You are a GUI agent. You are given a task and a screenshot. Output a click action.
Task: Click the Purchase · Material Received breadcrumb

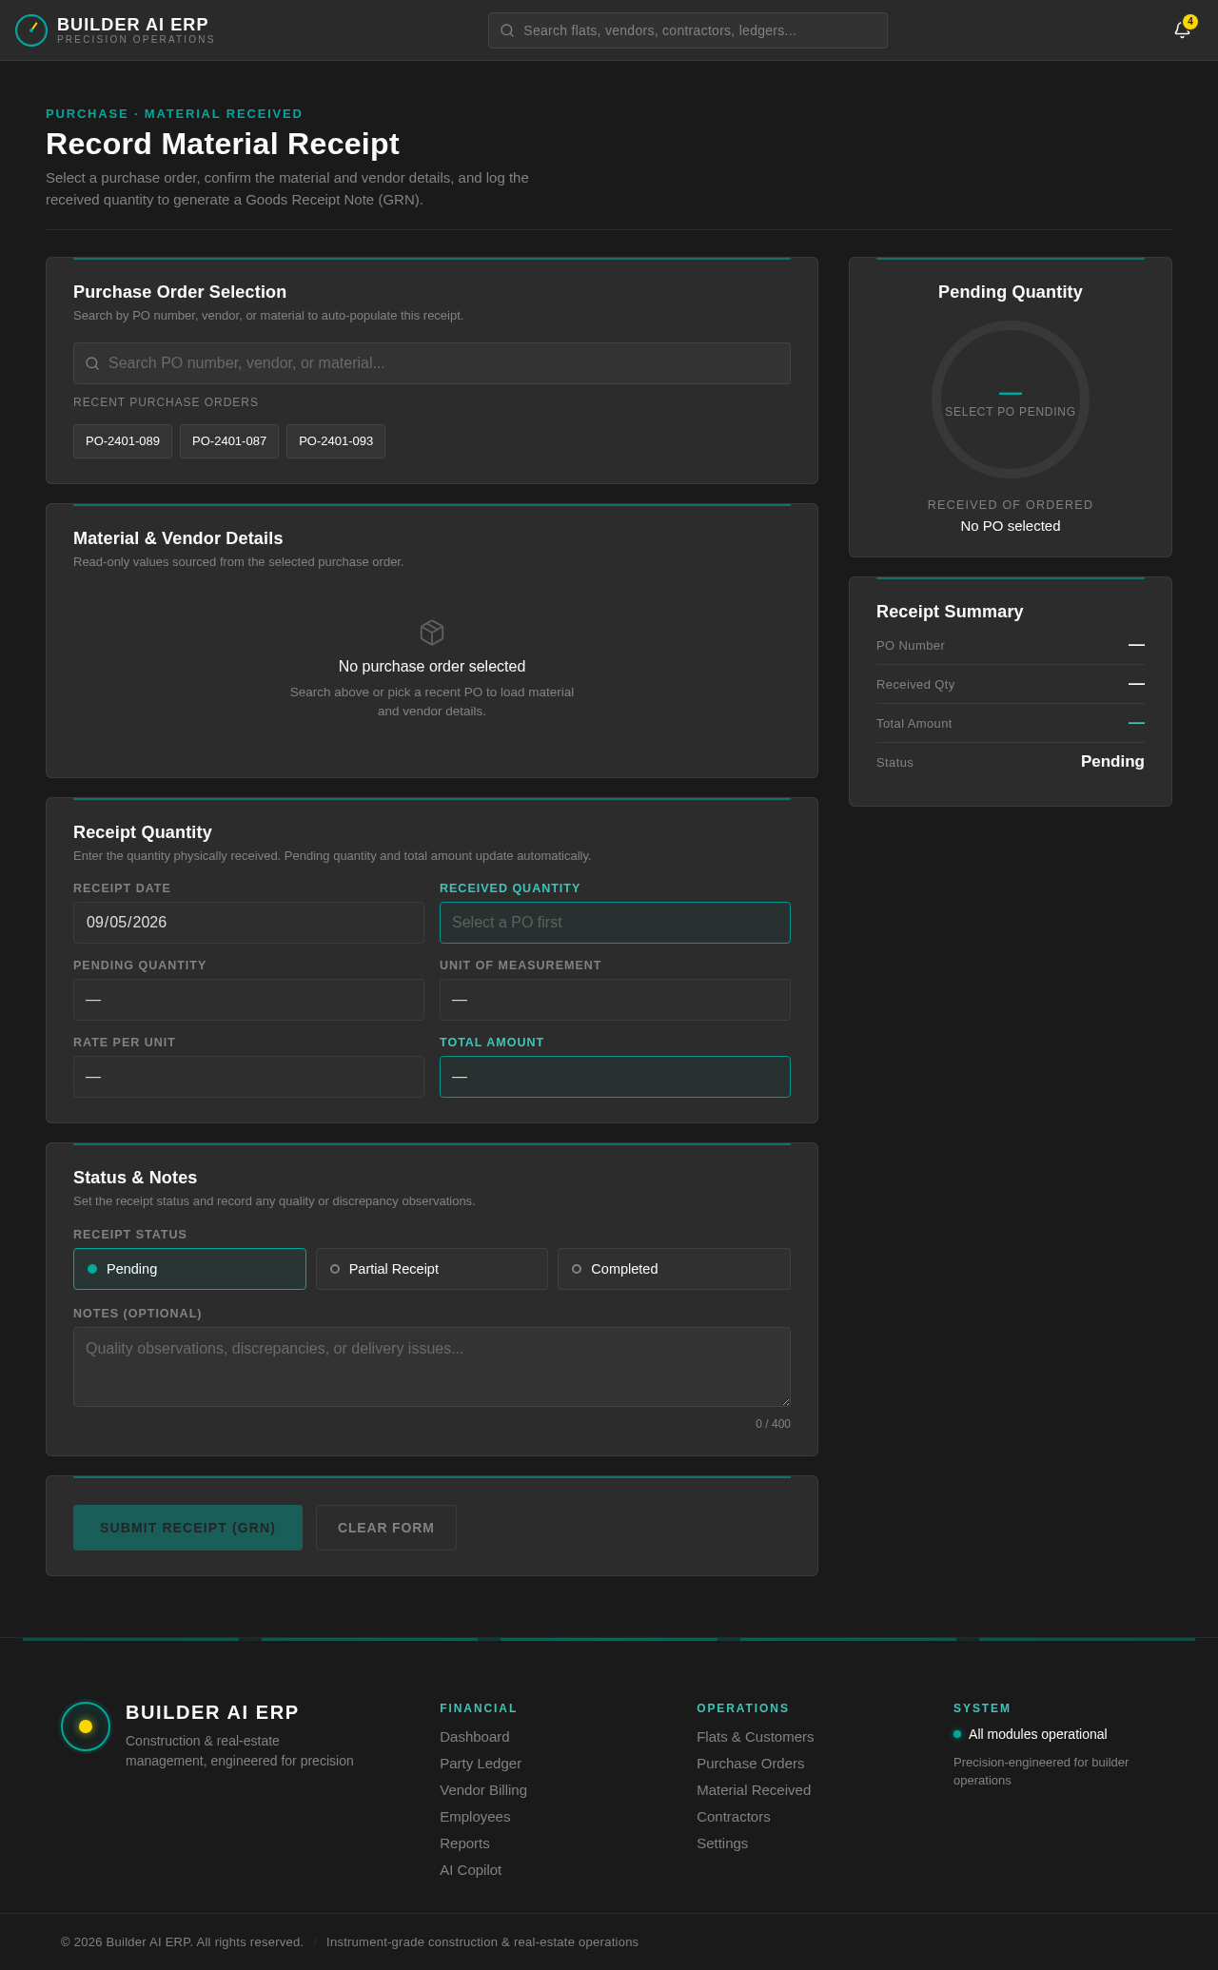click(x=174, y=113)
